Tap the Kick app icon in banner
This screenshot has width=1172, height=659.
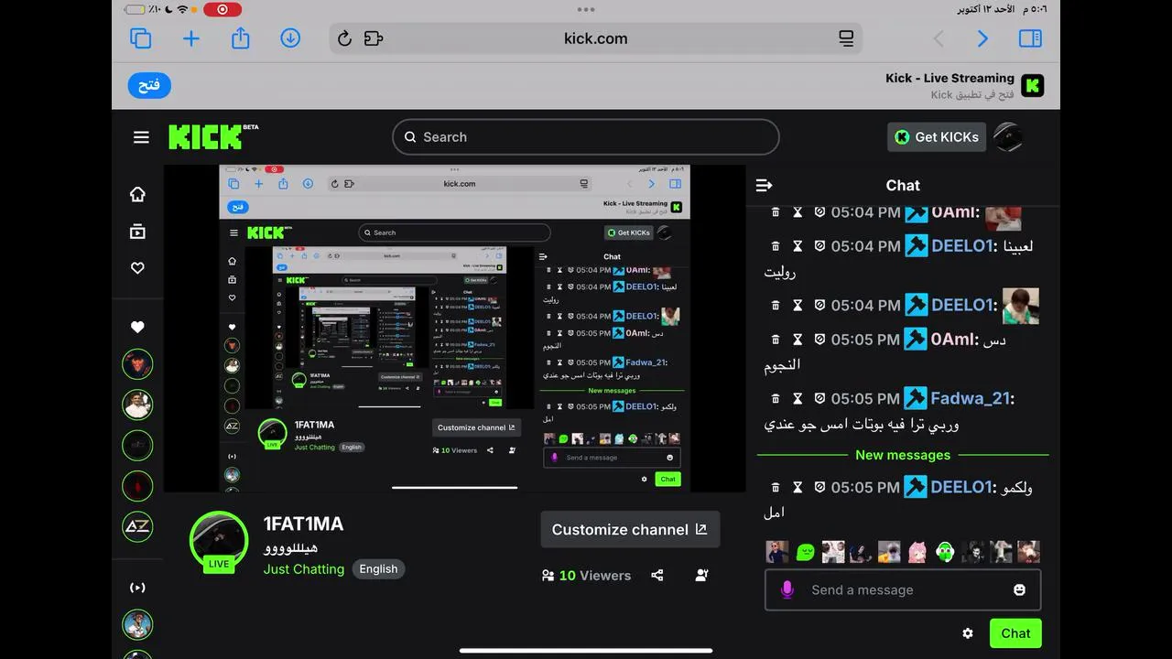(x=1033, y=85)
